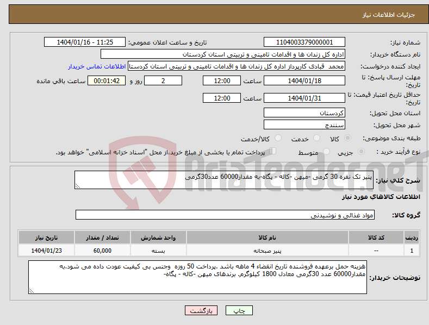Image resolution: width=429 pixels, height=325 pixels.
Task: Click the quantity cell 60,000
Action: pyautogui.click(x=102, y=251)
